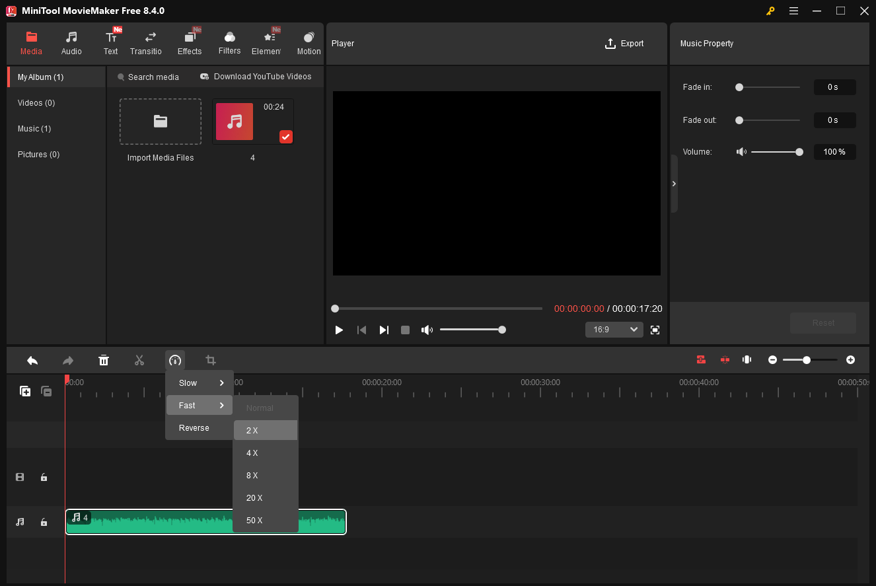This screenshot has height=586, width=876.
Task: Open the 16:9 aspect ratio dropdown
Action: click(614, 329)
